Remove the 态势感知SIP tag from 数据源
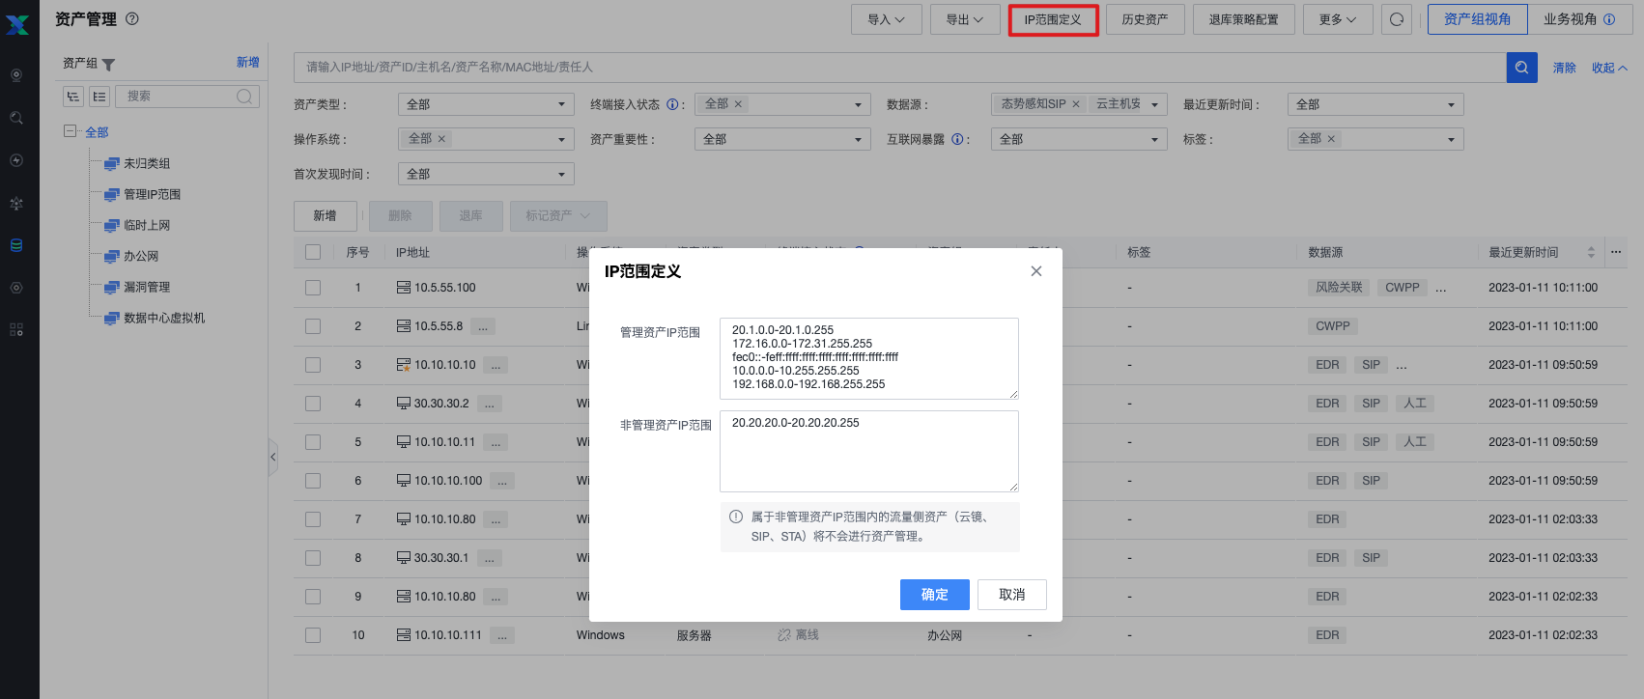The width and height of the screenshot is (1644, 699). coord(1076,104)
